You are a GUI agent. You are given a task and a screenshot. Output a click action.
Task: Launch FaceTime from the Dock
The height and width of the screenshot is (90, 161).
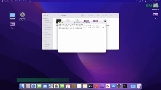pos(62,86)
